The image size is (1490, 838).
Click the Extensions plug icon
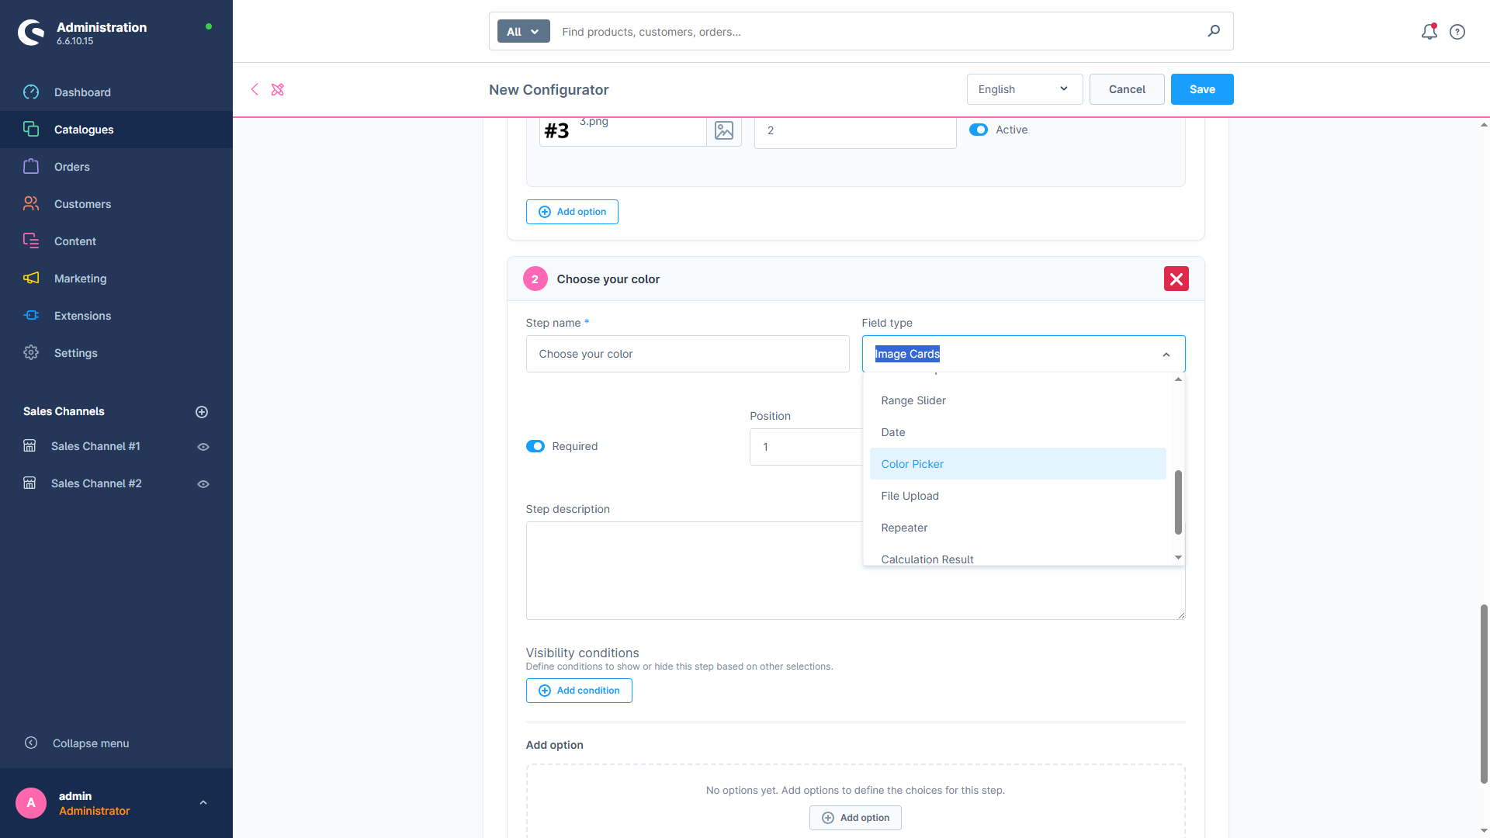[31, 316]
